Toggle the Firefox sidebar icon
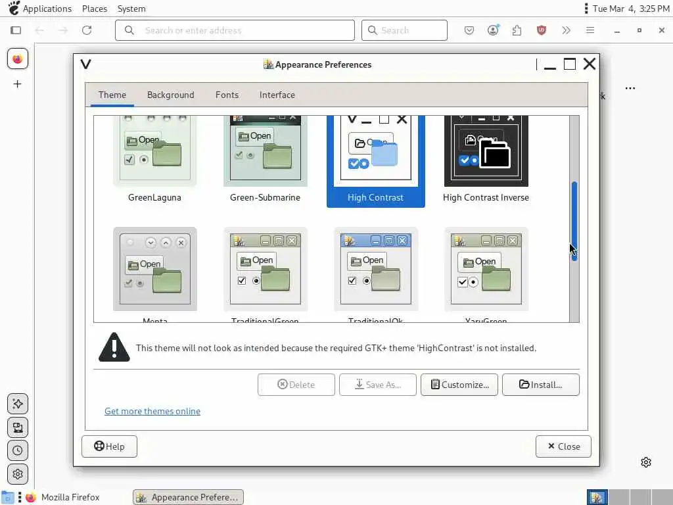673x505 pixels. pyautogui.click(x=16, y=30)
